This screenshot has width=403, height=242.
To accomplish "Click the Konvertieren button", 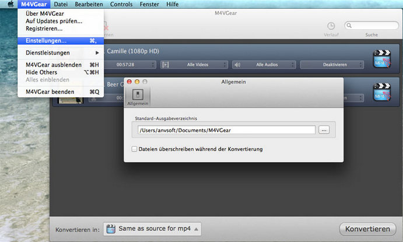I will [x=367, y=229].
